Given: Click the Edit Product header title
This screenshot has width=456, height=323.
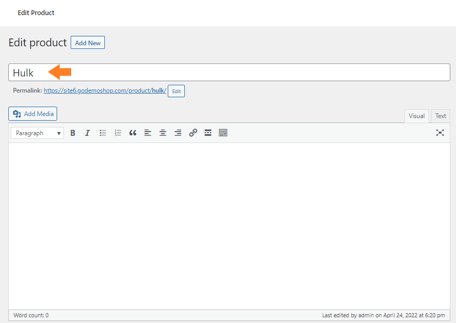Looking at the screenshot, I should click(36, 13).
